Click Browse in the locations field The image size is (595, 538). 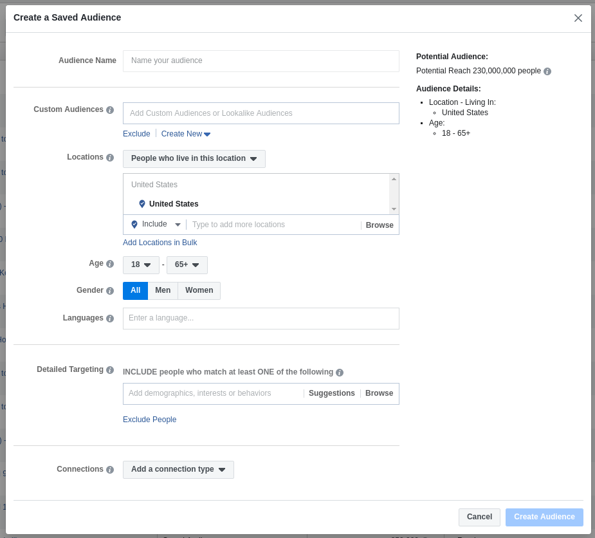380,225
